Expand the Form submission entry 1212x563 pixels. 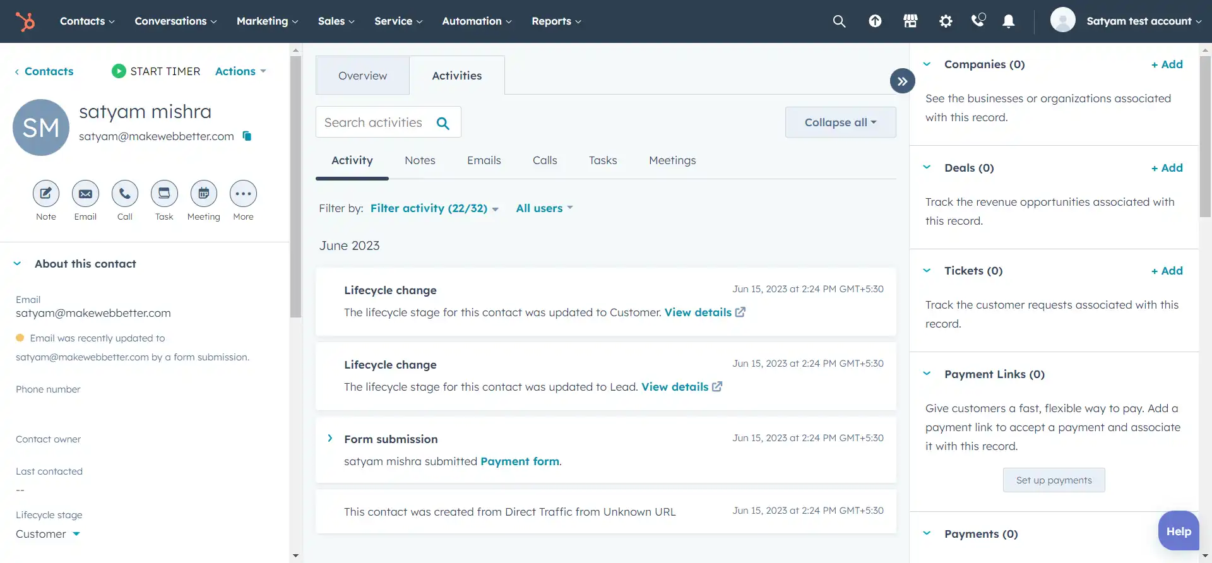point(330,438)
